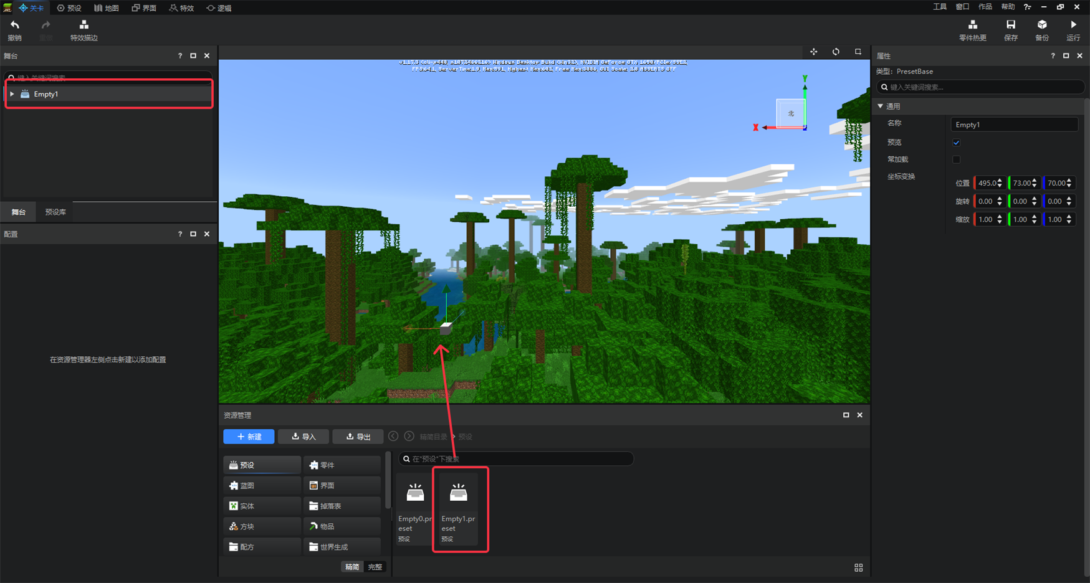Switch grid view icon in resource manager corner
1090x583 pixels.
[x=858, y=567]
